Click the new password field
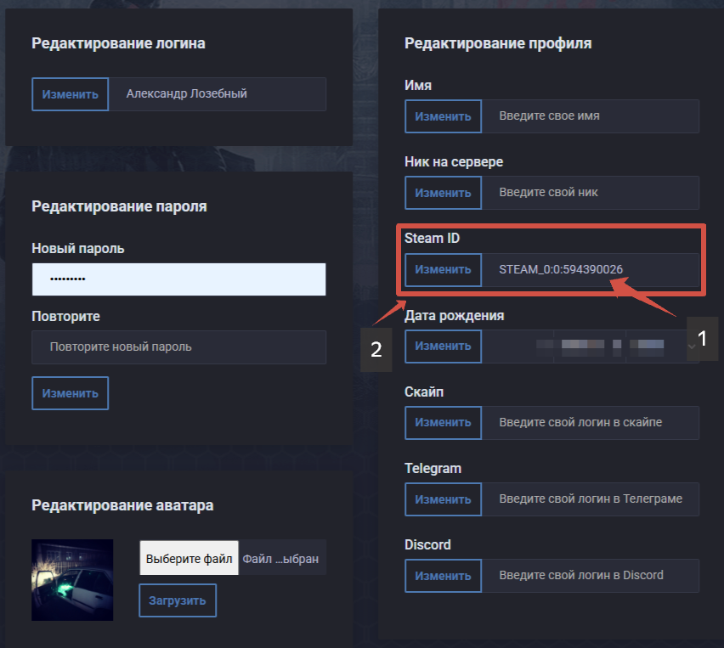The image size is (724, 648). tap(178, 279)
